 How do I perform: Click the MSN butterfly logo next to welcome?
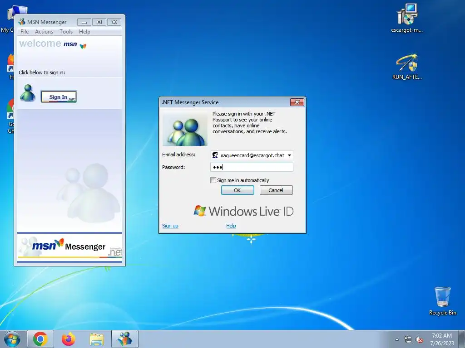83,46
